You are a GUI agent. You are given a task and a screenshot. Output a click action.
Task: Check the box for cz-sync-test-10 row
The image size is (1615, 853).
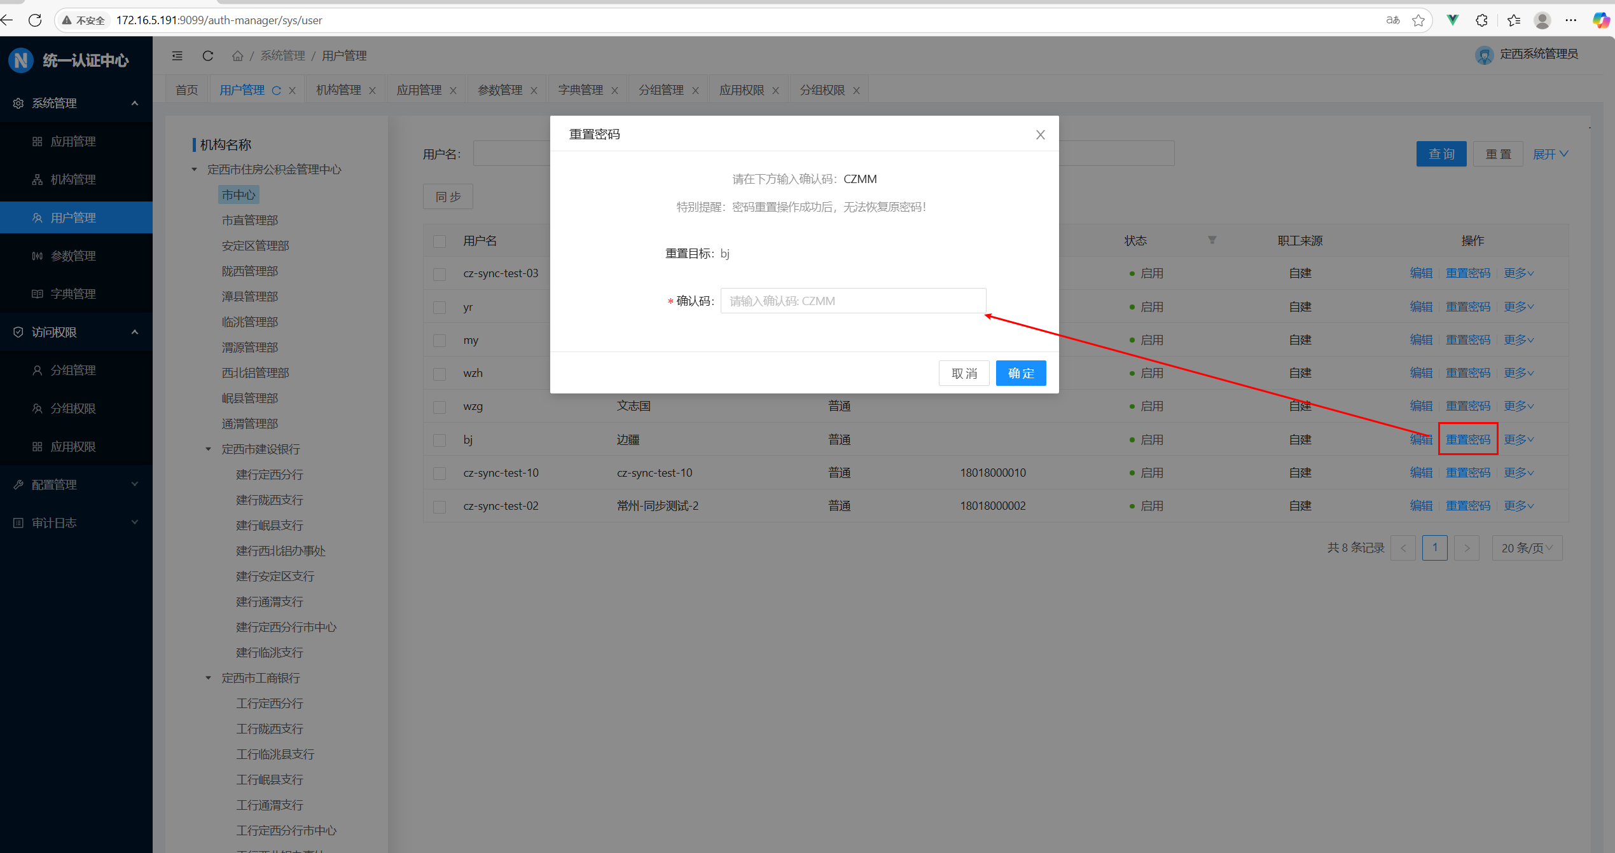point(440,473)
